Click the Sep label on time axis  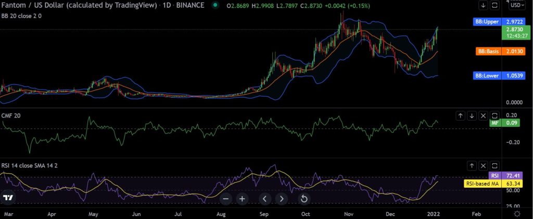pyautogui.click(x=264, y=214)
